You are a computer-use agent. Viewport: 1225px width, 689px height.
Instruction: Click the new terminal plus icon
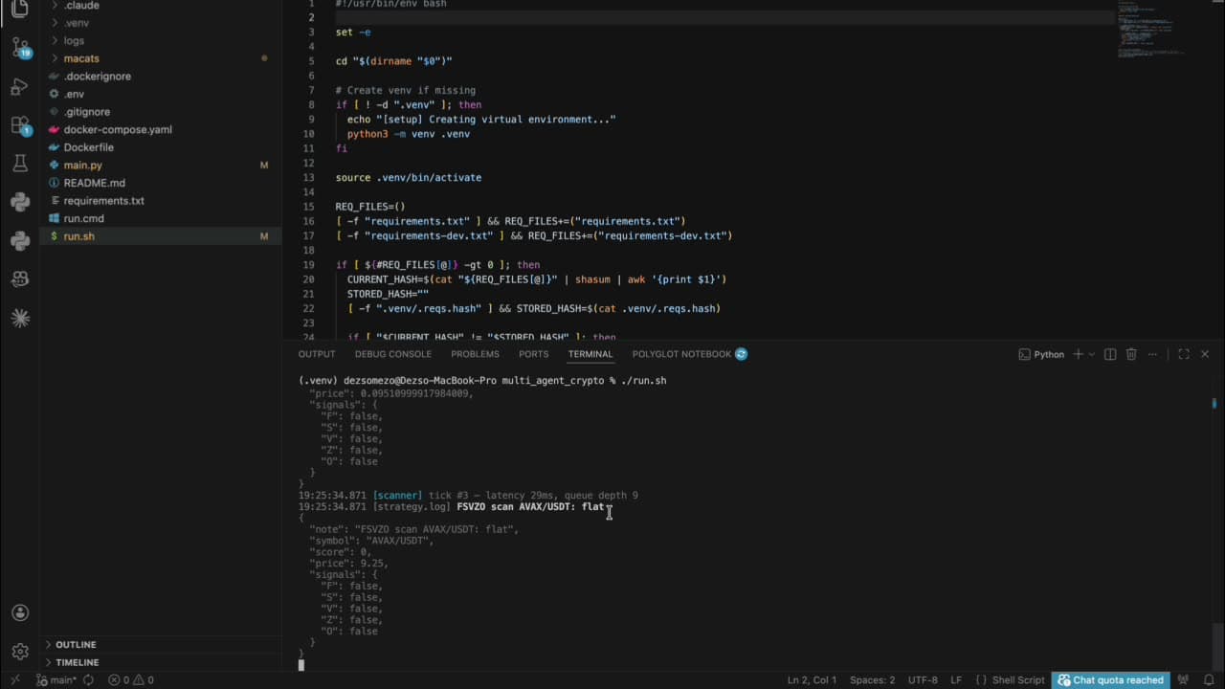pyautogui.click(x=1078, y=354)
